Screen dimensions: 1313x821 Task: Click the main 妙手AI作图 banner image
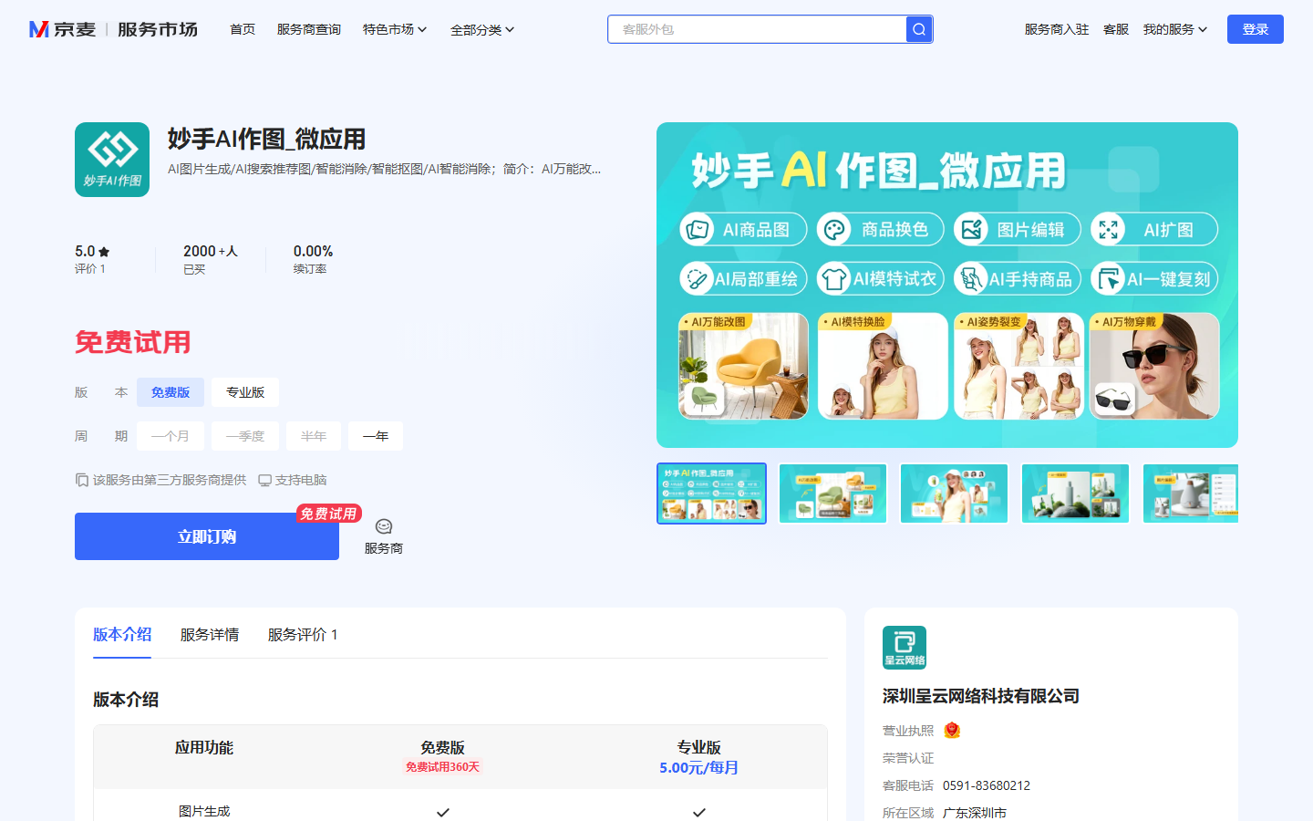point(947,285)
